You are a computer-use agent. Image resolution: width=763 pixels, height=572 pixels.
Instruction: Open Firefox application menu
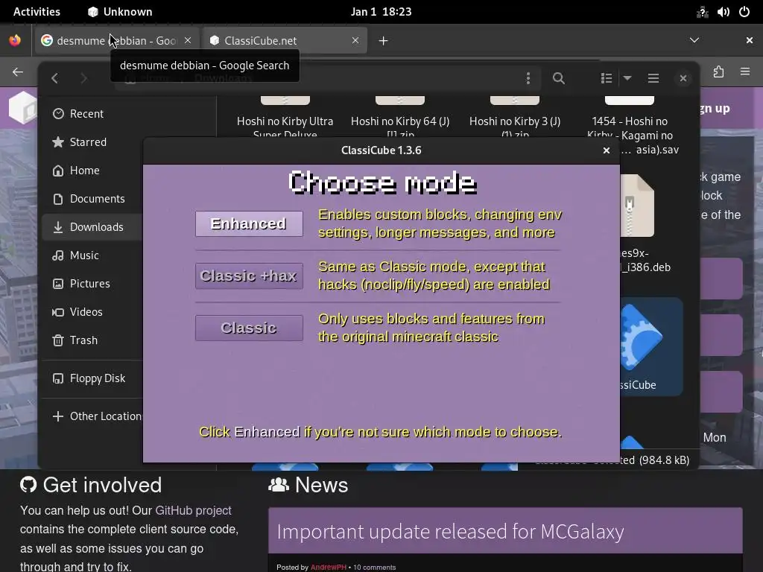[x=744, y=72]
